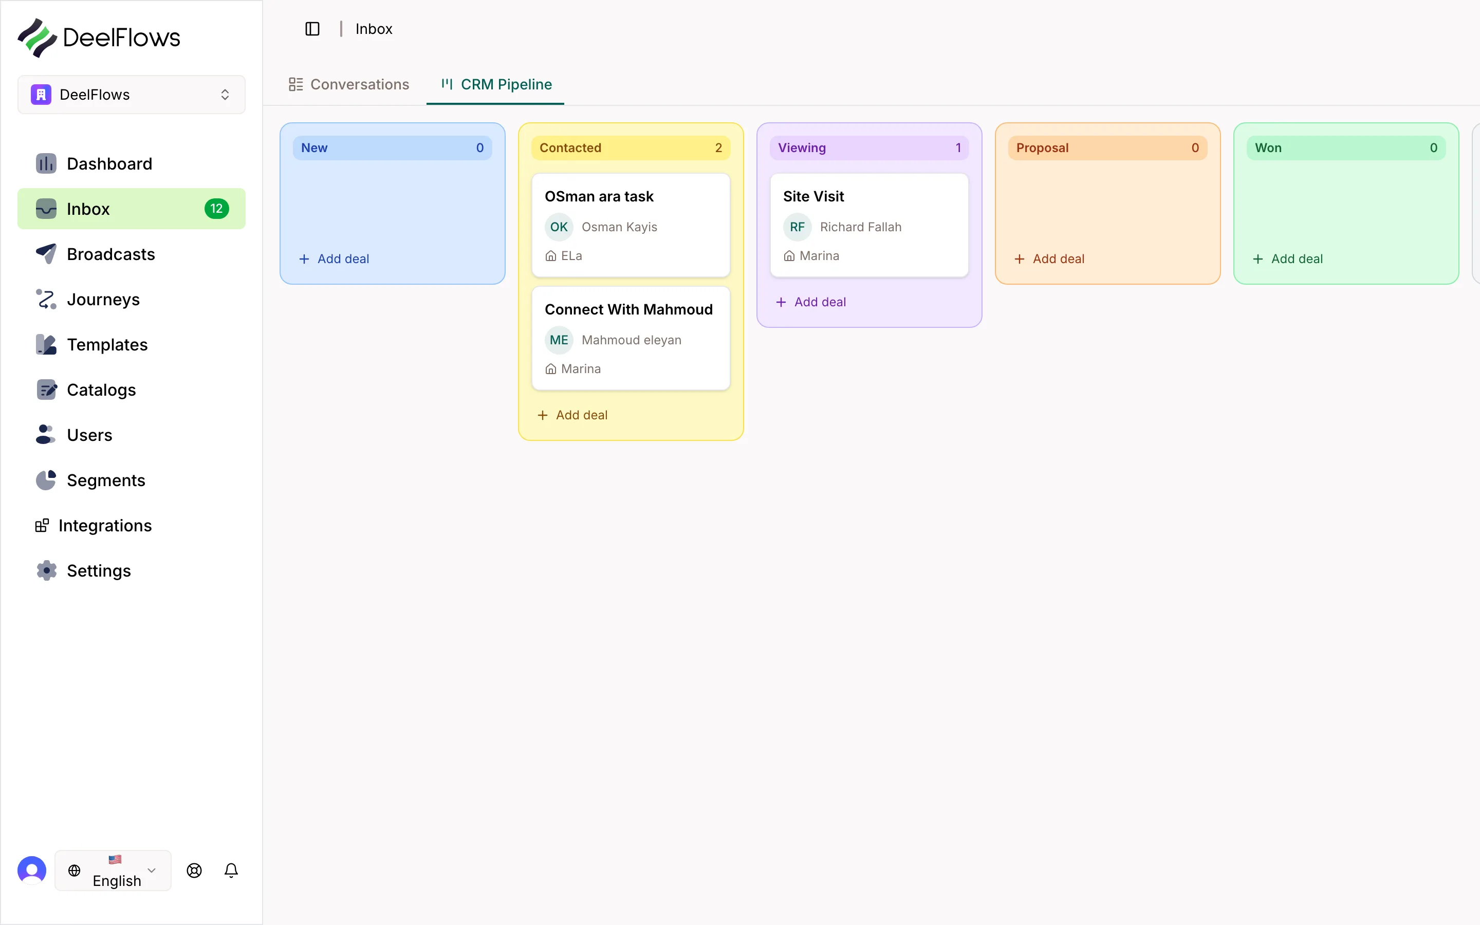Toggle the sidebar panel icon
This screenshot has width=1480, height=925.
click(x=312, y=29)
